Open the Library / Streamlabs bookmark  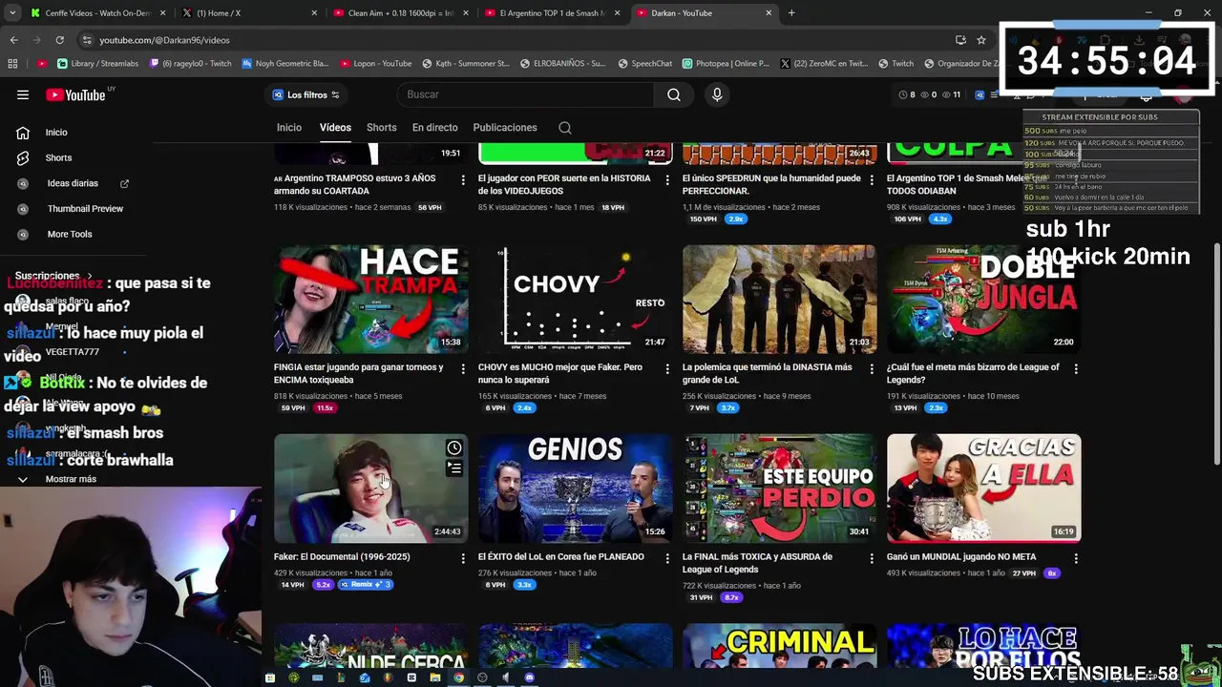click(97, 64)
